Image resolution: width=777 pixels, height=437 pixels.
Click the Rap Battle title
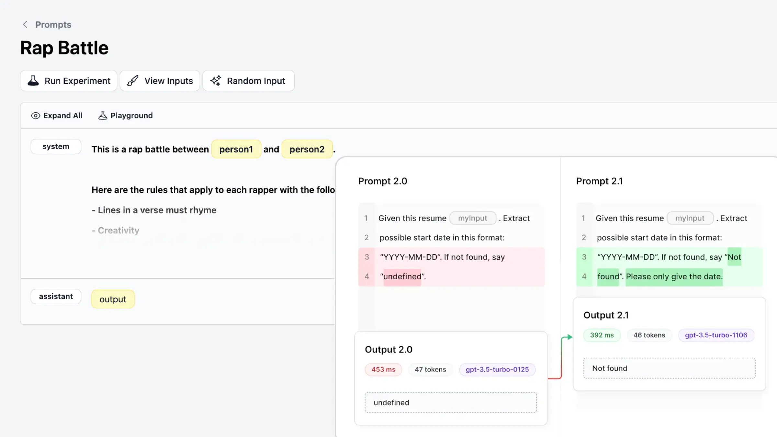point(64,48)
